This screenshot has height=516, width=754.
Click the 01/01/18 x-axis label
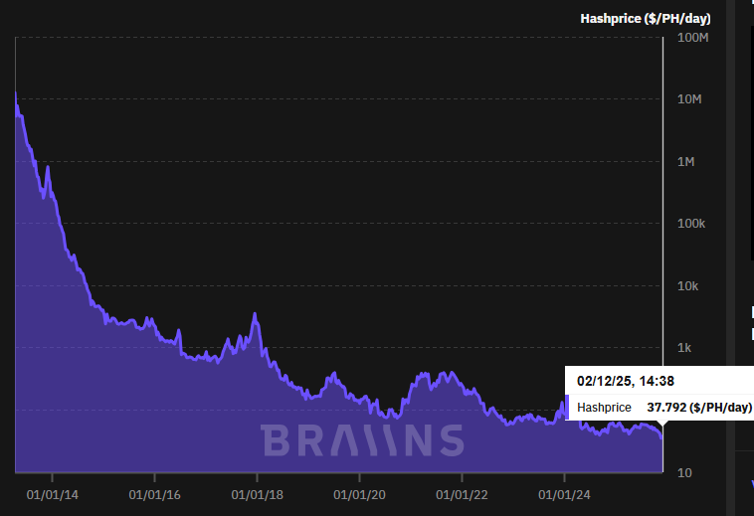[255, 493]
